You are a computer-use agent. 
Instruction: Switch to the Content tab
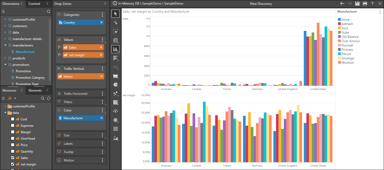tap(34, 4)
